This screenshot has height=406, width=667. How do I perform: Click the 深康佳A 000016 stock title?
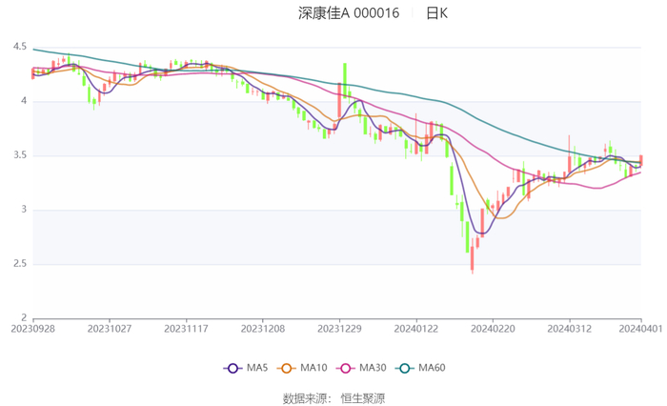click(349, 13)
